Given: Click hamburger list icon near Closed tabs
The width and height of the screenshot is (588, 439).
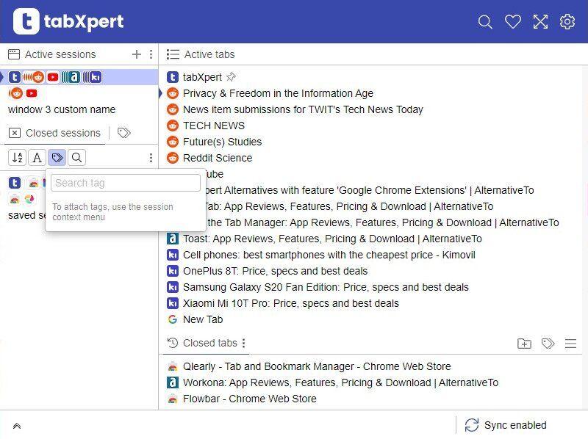Looking at the screenshot, I should tap(570, 343).
